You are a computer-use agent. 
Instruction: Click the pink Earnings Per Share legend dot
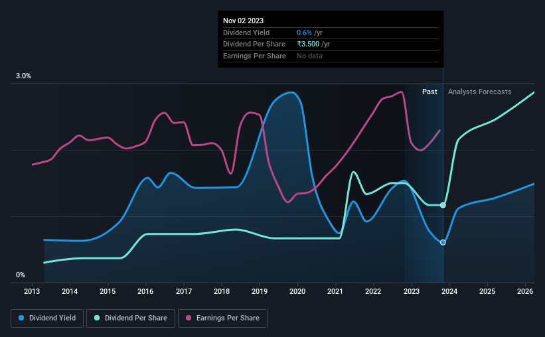(189, 318)
